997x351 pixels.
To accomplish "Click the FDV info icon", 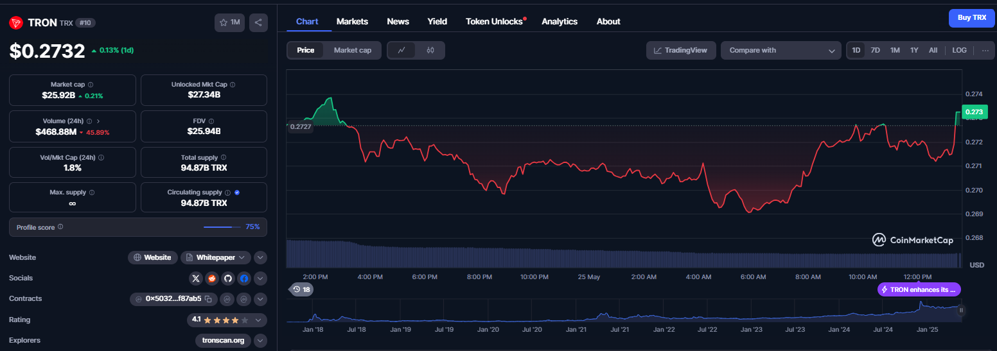I will pos(211,121).
